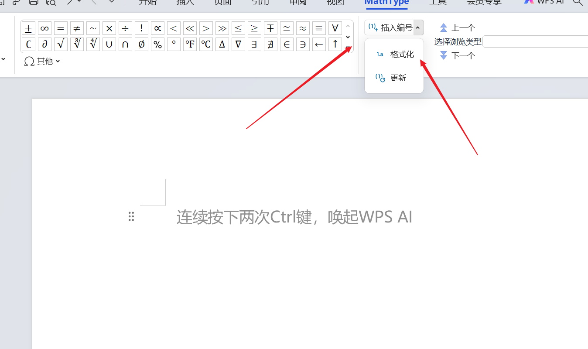The height and width of the screenshot is (349, 588).
Task: Insert the much-less-than ≪ symbol
Action: click(190, 28)
